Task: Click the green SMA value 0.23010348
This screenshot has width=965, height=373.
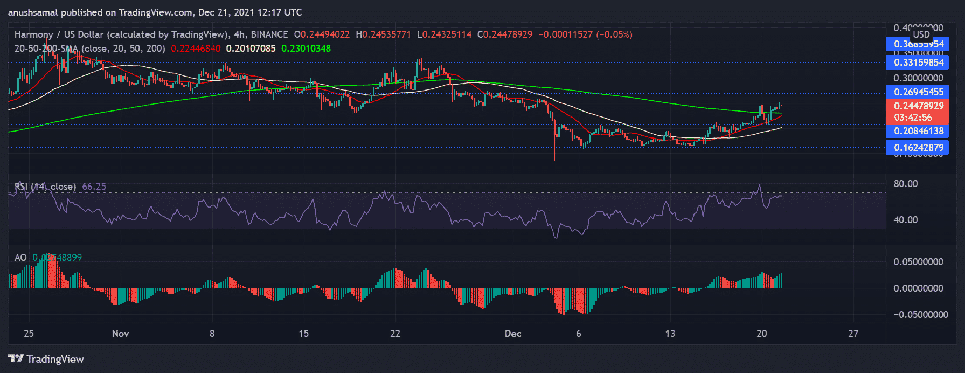Action: click(306, 49)
